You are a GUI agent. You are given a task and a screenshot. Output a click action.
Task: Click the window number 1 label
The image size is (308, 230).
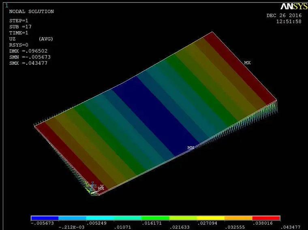click(6, 5)
